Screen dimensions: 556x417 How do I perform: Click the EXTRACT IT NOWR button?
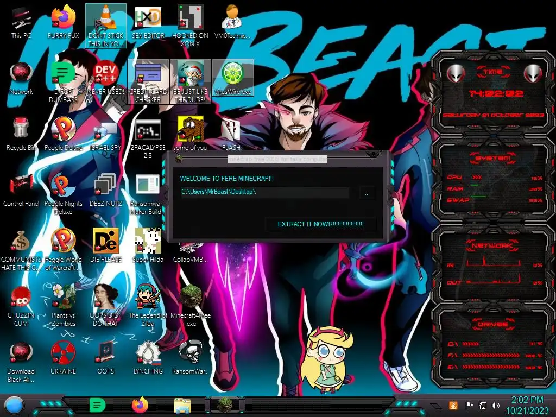tap(320, 224)
